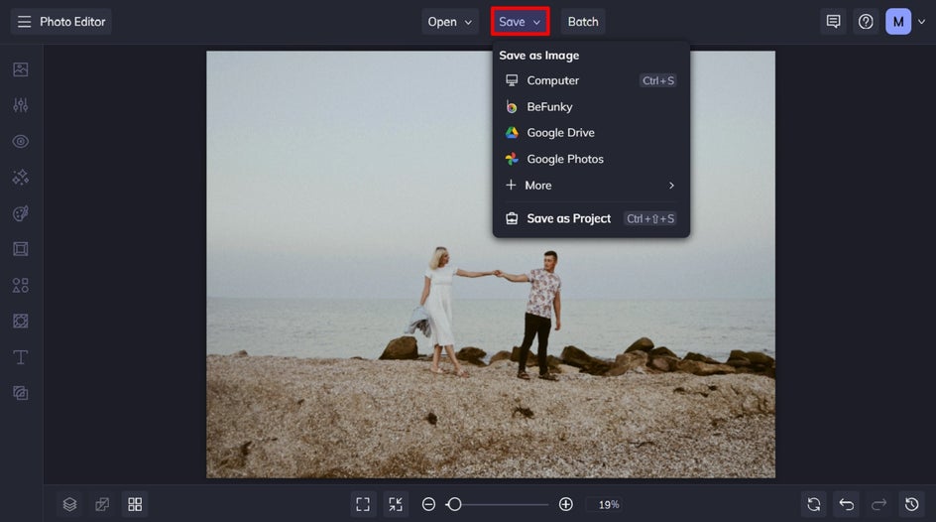
Task: Save image to Google Drive
Action: (x=591, y=133)
